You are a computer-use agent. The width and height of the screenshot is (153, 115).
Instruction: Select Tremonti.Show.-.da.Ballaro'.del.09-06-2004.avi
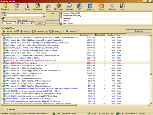tap(23, 58)
